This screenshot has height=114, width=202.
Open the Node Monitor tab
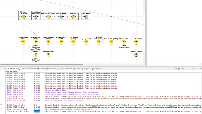click(x=97, y=69)
